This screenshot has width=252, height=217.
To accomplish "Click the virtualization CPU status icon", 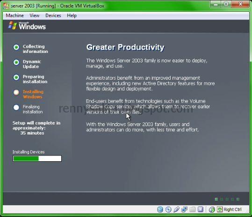I will tap(201, 210).
